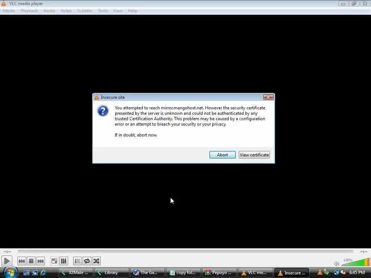Switch to Library taskbar window
The height and width of the screenshot is (278, 371).
[x=112, y=273]
